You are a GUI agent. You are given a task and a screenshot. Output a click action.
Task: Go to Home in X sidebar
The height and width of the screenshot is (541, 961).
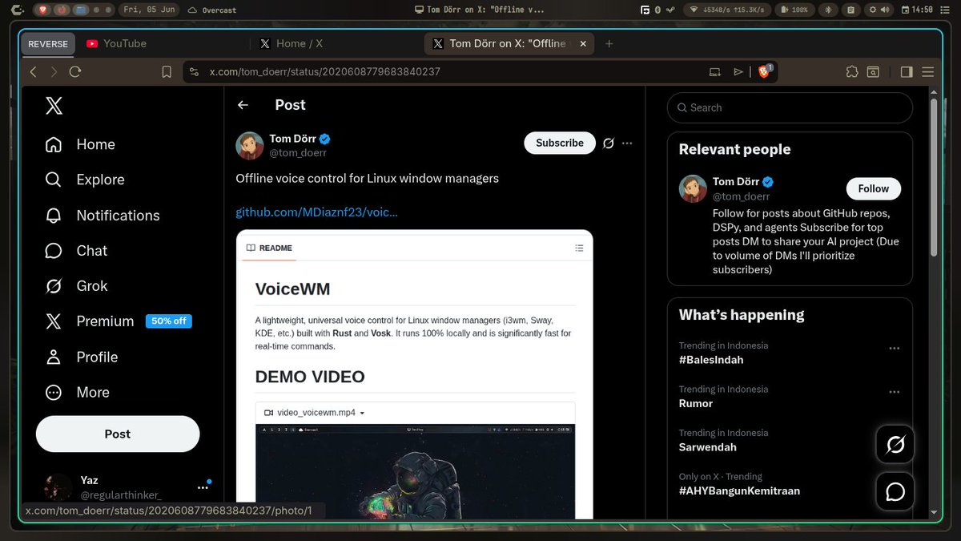(x=80, y=144)
